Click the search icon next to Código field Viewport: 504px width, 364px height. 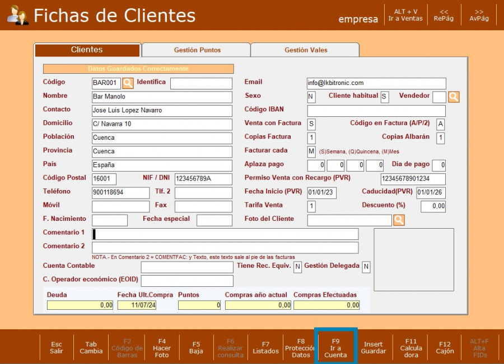(128, 83)
